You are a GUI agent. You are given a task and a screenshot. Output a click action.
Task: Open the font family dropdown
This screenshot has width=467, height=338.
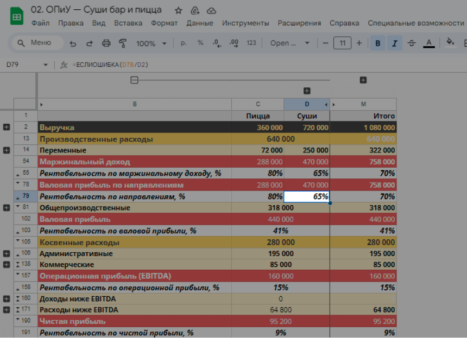tap(290, 43)
